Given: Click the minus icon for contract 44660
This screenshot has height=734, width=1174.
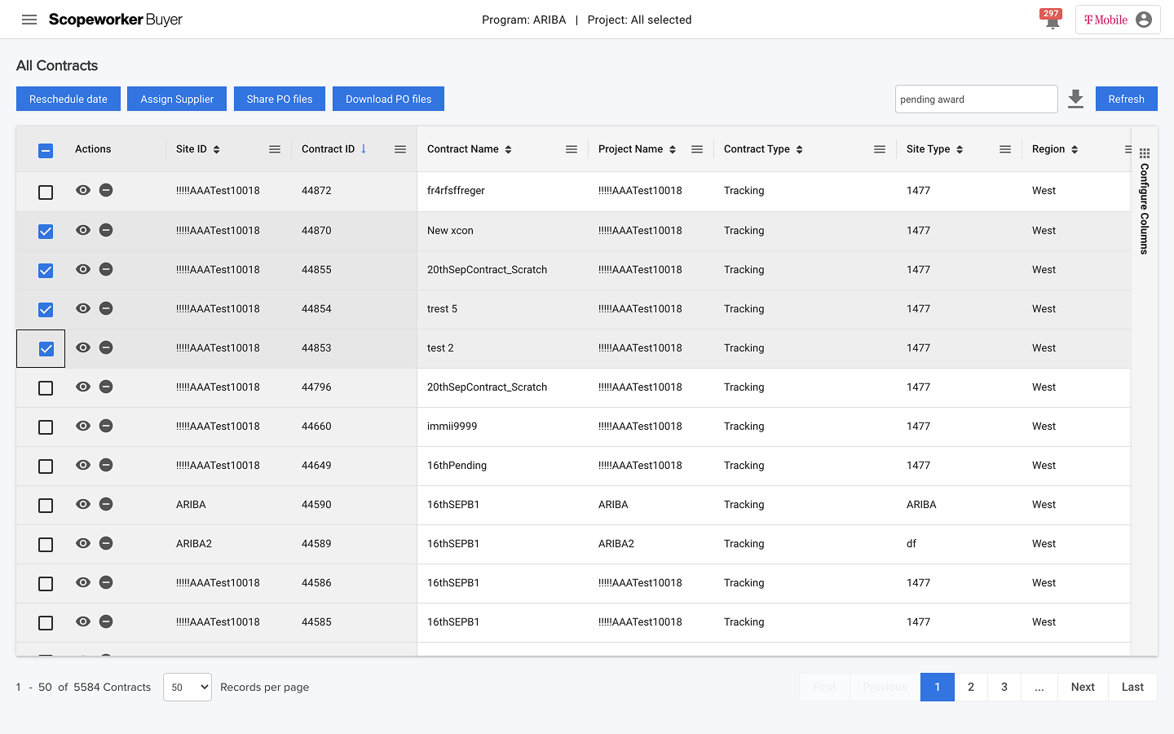Looking at the screenshot, I should click(x=106, y=426).
